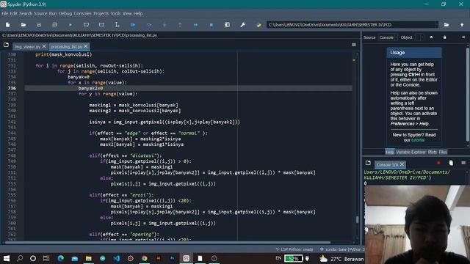
Task: Open Microsoft Edge from the taskbar
Action: pyautogui.click(x=60, y=258)
